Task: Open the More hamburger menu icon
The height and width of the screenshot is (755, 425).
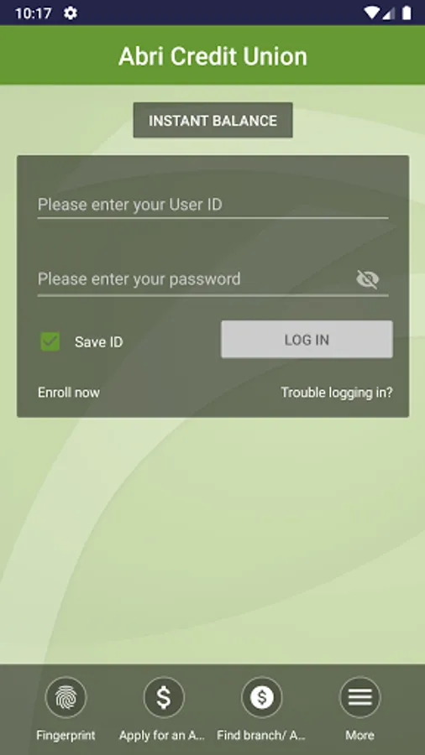Action: 360,697
